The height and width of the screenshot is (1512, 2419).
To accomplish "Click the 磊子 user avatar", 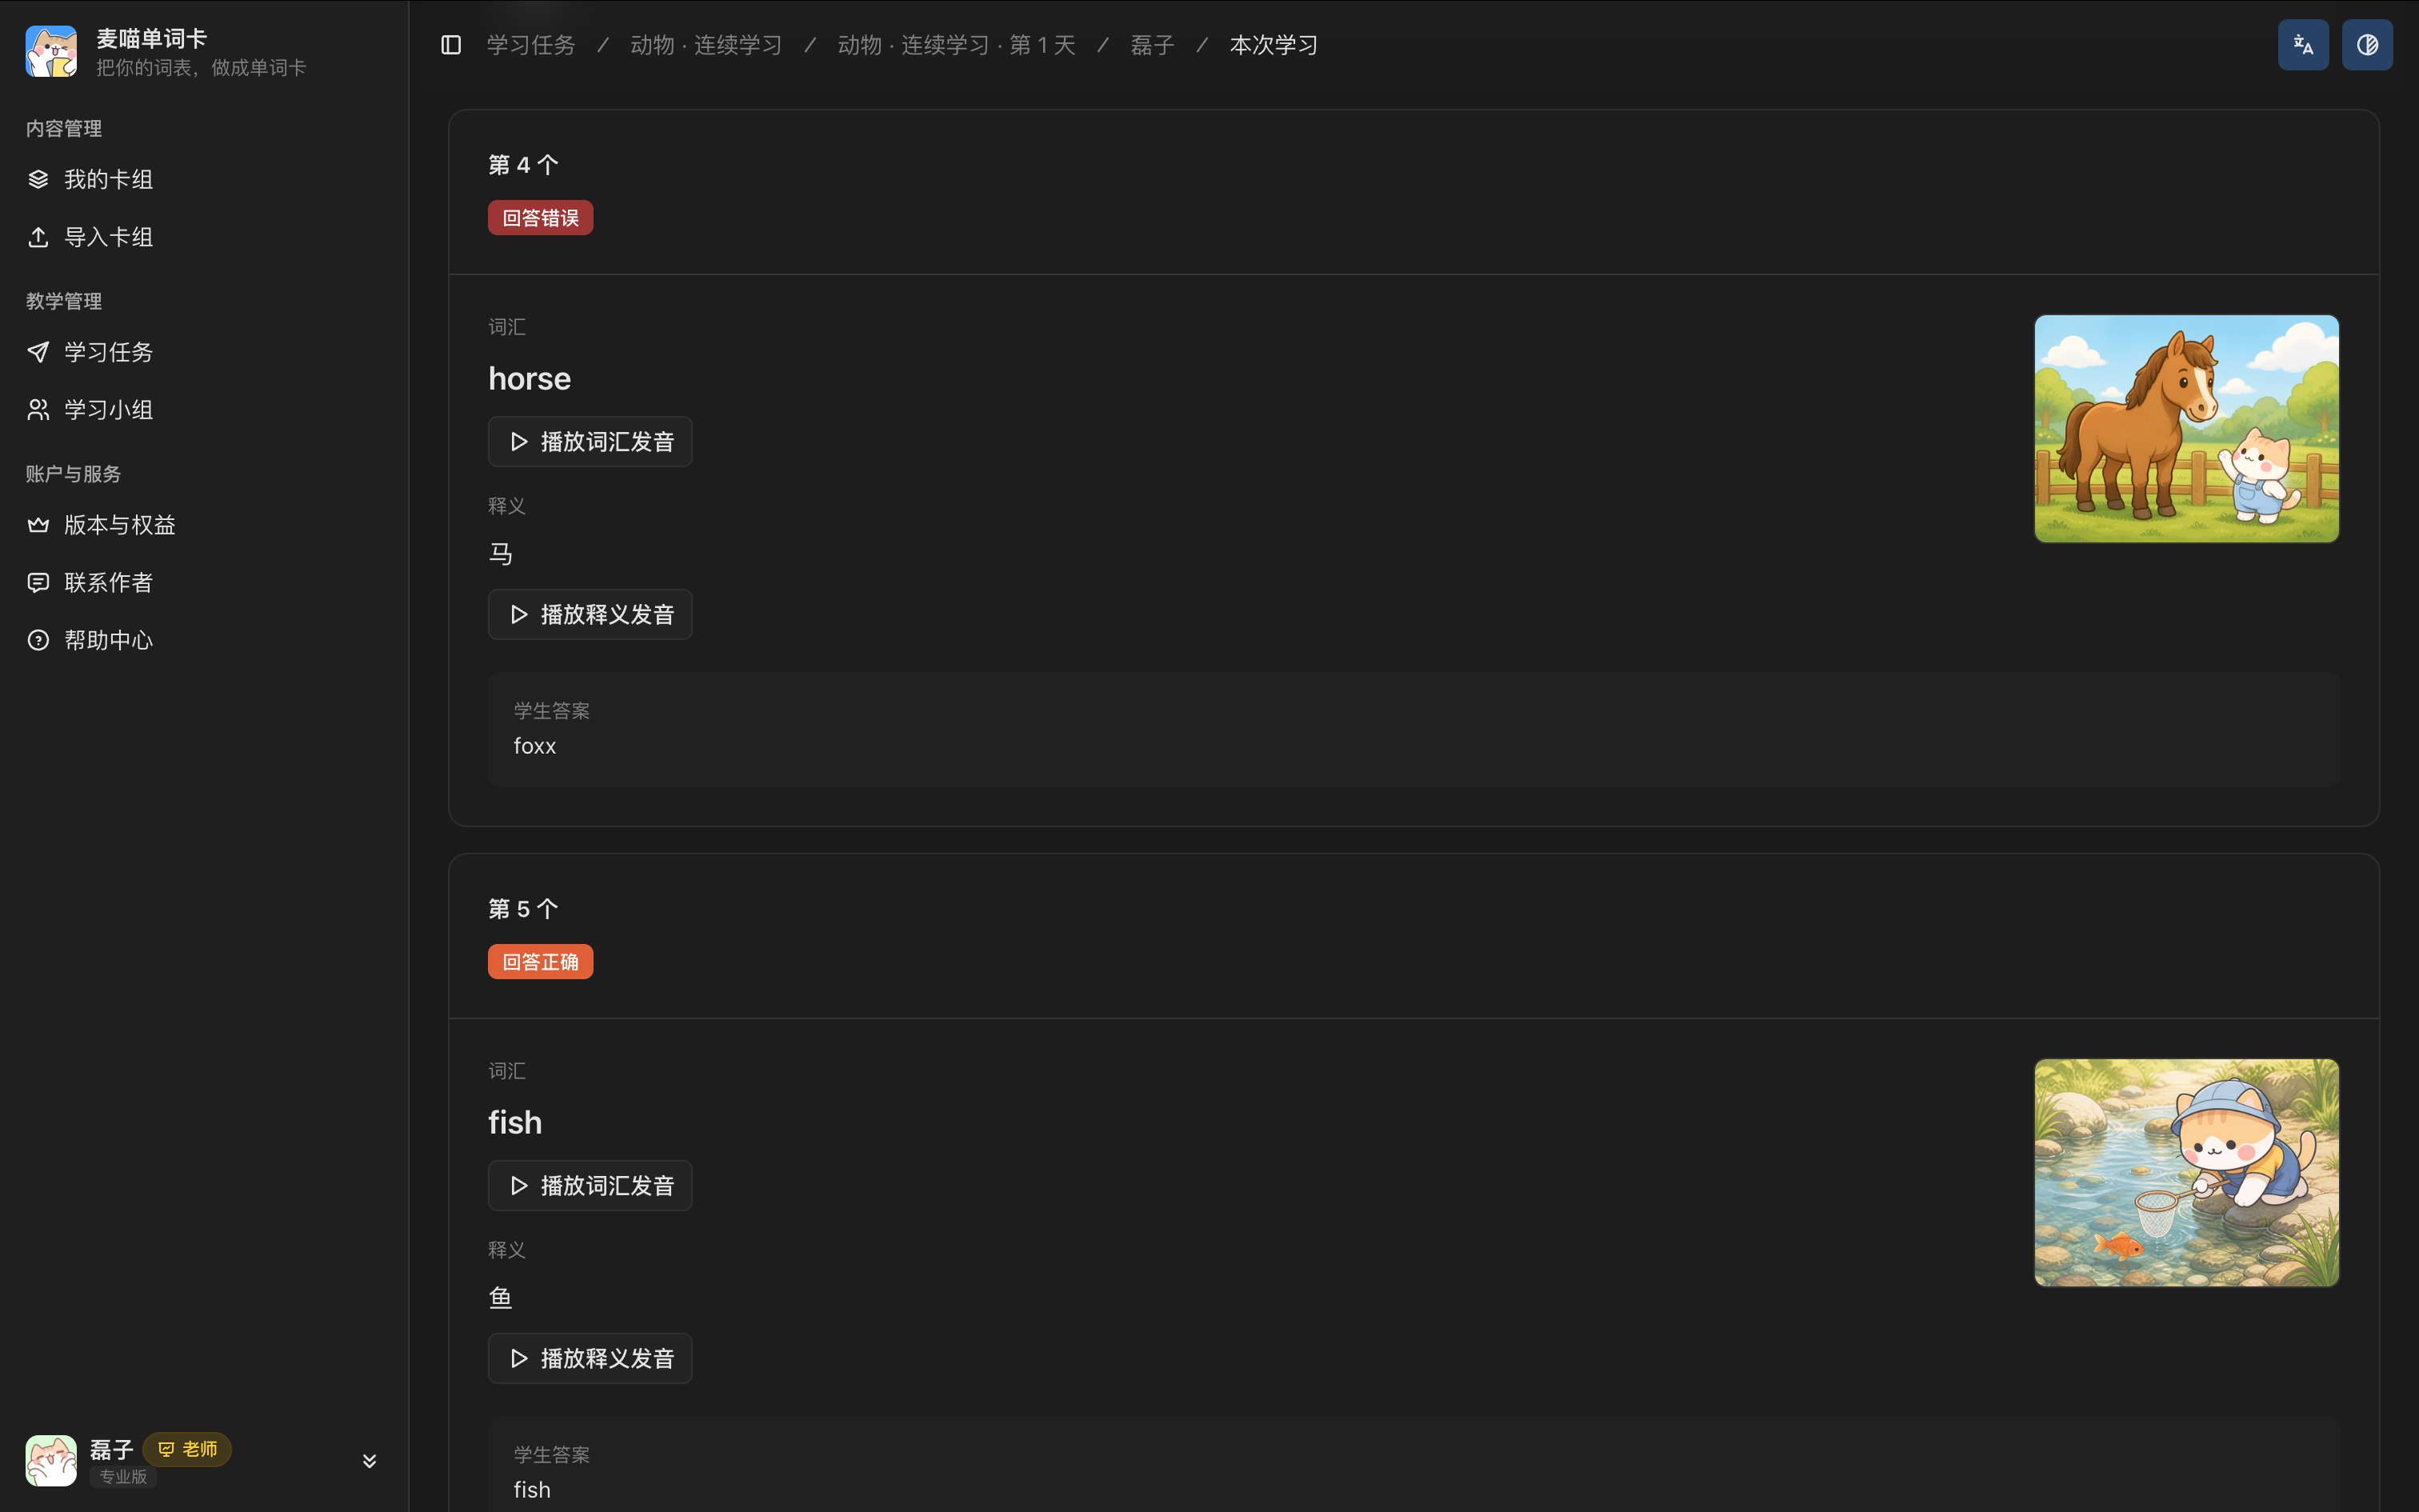I will (51, 1461).
